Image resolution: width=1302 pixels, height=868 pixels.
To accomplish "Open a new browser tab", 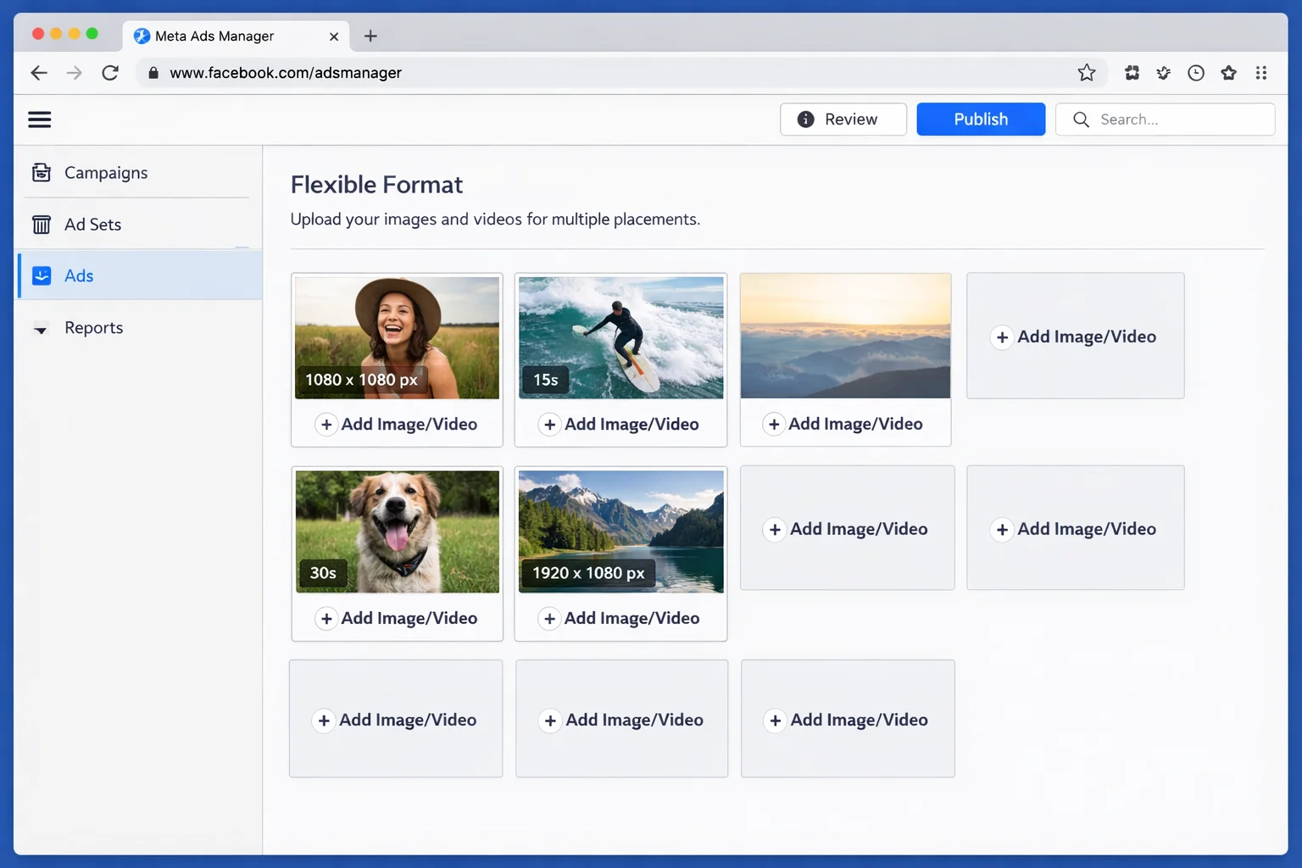I will [x=370, y=36].
